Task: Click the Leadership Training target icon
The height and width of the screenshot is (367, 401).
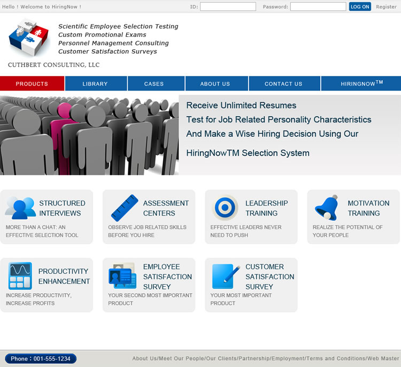Action: (225, 208)
